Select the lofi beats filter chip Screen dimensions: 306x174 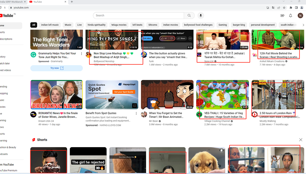pos(137,25)
